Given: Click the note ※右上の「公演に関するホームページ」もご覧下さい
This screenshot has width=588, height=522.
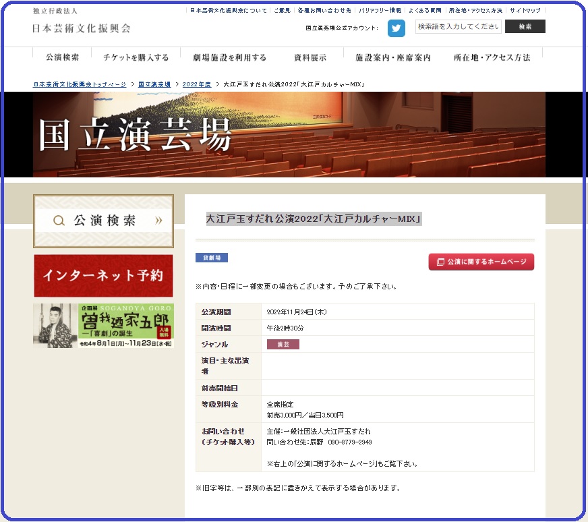Looking at the screenshot, I should click(342, 464).
